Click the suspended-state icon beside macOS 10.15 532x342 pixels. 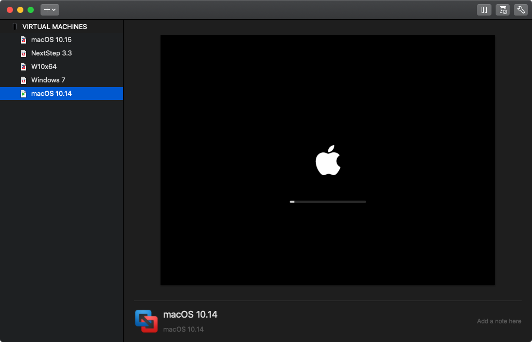23,39
